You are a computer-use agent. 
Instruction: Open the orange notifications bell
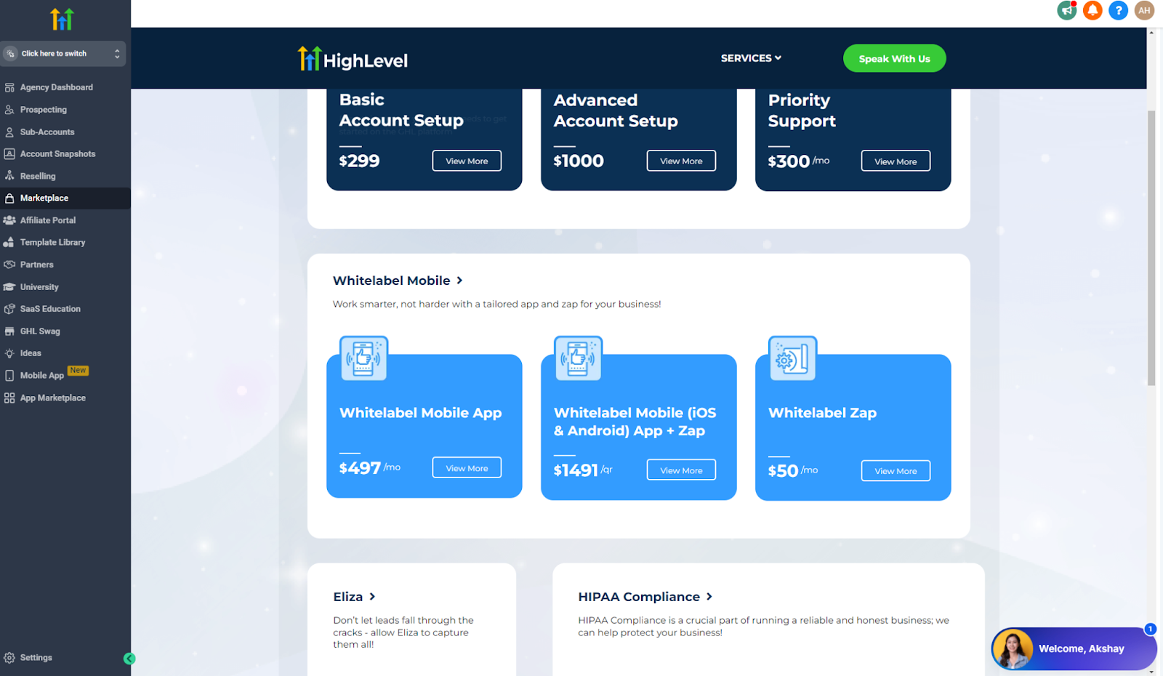pyautogui.click(x=1092, y=10)
